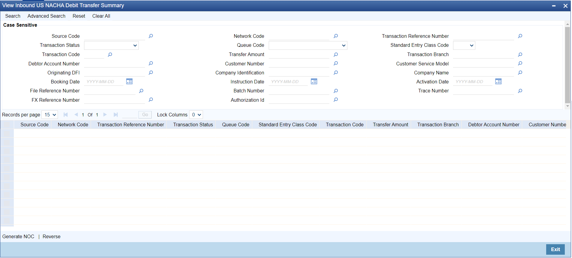Viewport: 572px width, 258px height.
Task: Go to the previous page of records
Action: tap(76, 115)
